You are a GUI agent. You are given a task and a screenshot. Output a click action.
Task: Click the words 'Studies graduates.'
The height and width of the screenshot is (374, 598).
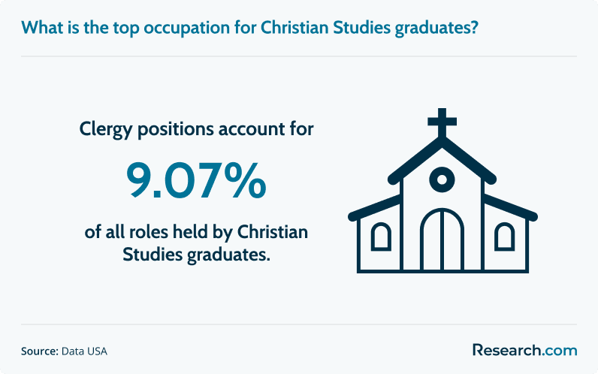pyautogui.click(x=196, y=255)
